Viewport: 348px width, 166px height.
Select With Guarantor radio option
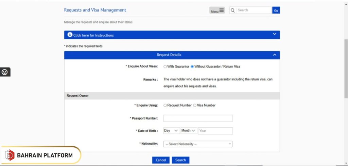[x=165, y=67]
